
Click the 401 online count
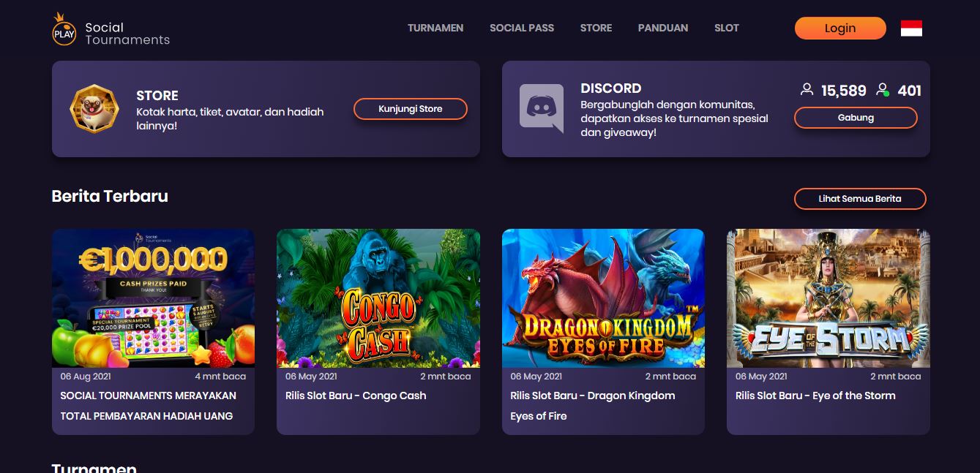(910, 91)
